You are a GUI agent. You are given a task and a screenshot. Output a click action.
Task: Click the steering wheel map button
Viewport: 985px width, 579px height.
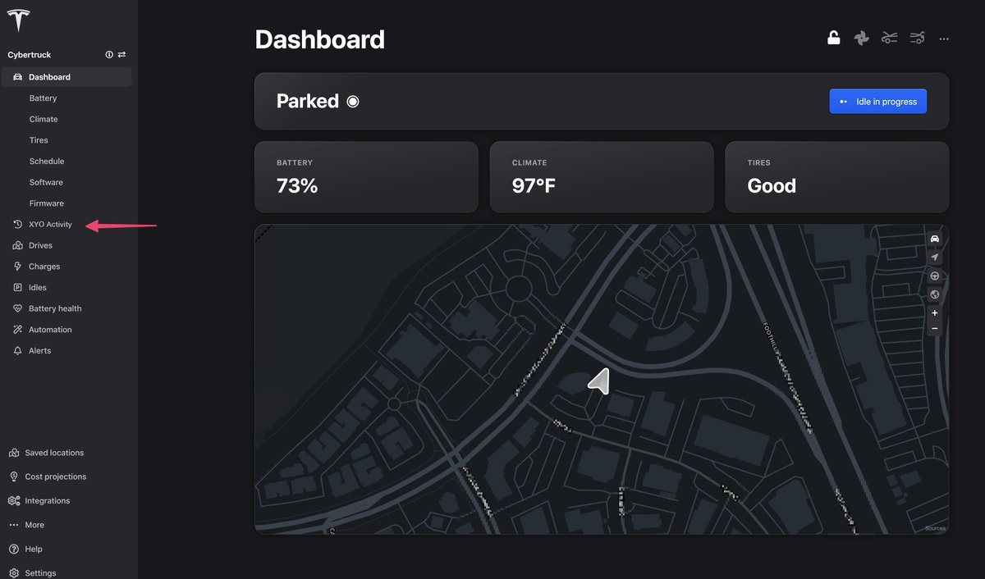pyautogui.click(x=934, y=276)
